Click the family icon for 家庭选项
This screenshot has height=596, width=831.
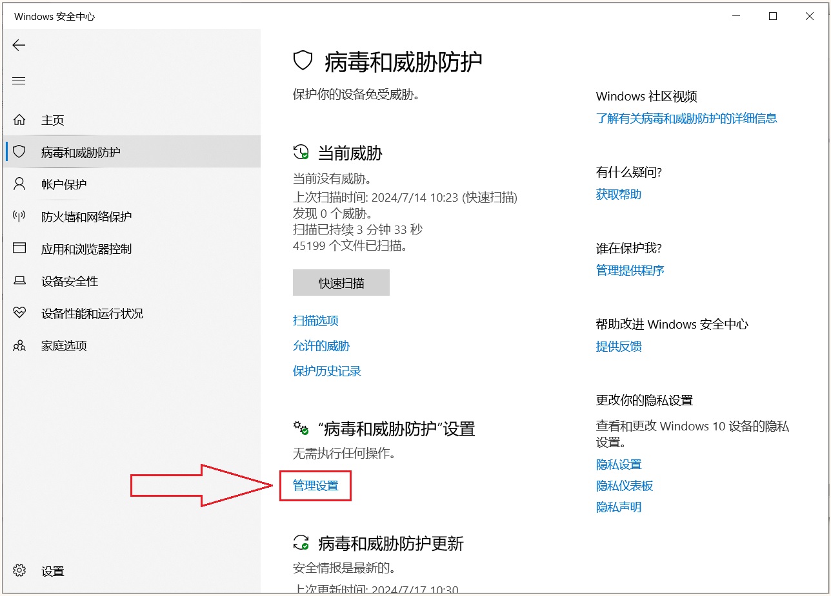coord(19,346)
